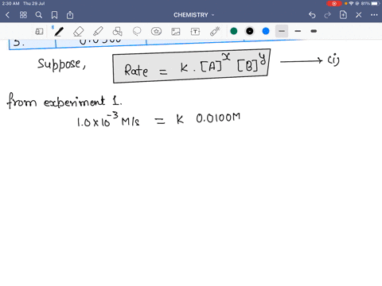Select the thickest stroke width
Screen dimensions: 382x286
(314, 31)
